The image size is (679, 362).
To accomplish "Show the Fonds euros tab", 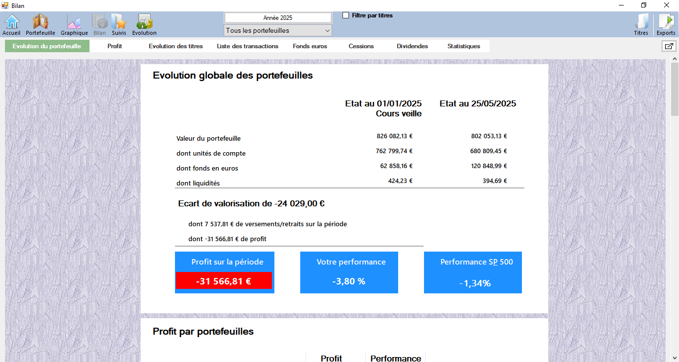I will [x=310, y=46].
